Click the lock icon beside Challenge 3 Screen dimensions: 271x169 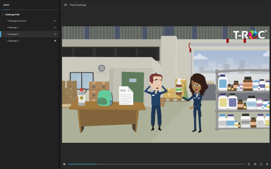[55, 41]
